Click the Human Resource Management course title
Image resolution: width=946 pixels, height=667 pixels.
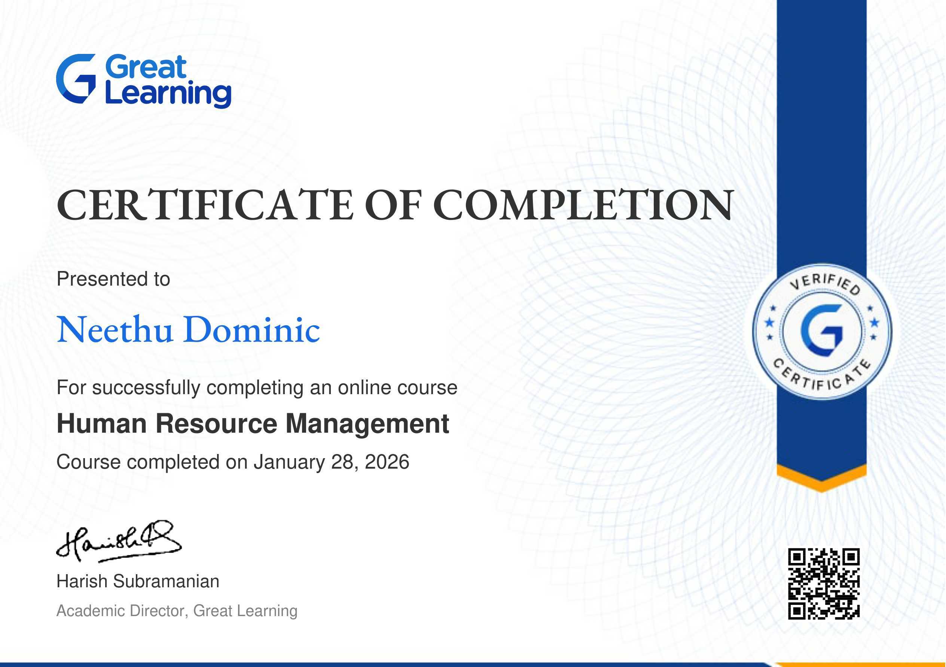coord(253,424)
